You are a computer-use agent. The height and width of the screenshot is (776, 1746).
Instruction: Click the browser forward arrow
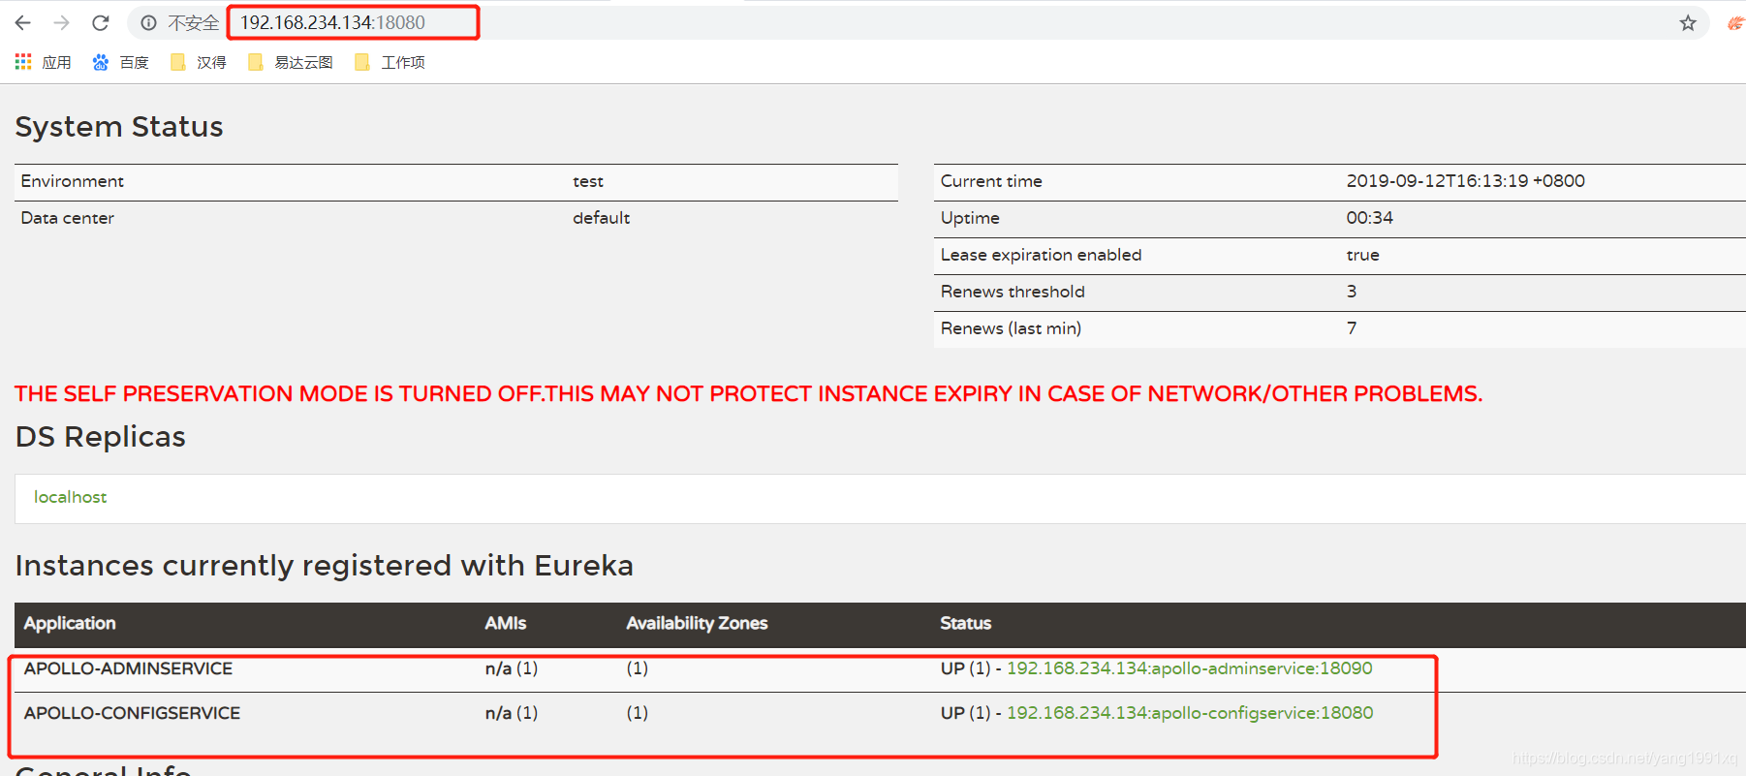click(62, 22)
